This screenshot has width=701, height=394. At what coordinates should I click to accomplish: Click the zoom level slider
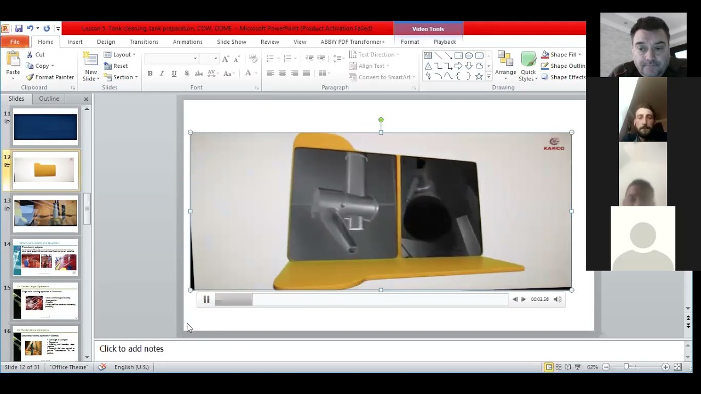626,367
